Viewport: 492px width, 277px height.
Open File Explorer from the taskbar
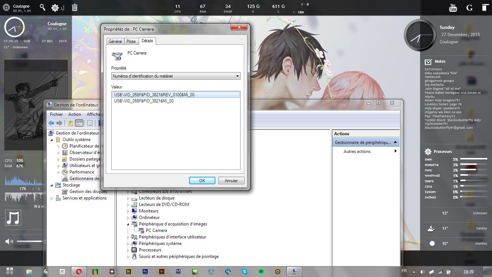(x=29, y=272)
